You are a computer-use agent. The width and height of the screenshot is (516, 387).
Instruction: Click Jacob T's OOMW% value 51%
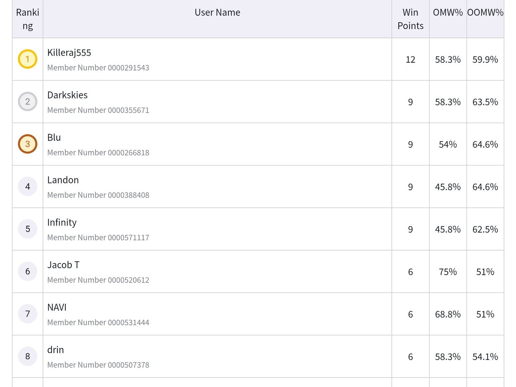[485, 272]
